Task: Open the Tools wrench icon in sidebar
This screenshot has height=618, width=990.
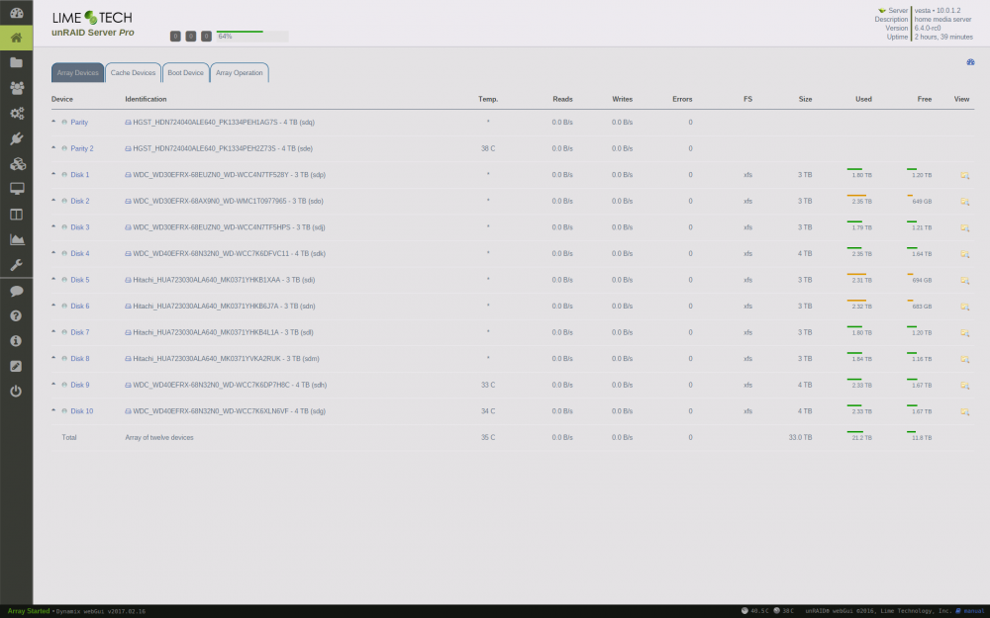Action: [x=17, y=265]
